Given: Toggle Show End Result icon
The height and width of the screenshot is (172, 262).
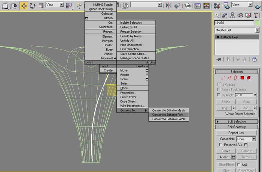Looking at the screenshot, I should (x=228, y=59).
